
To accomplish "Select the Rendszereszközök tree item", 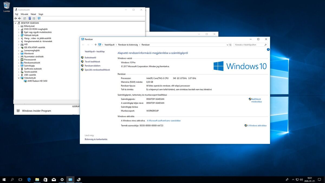I will point(32,63).
